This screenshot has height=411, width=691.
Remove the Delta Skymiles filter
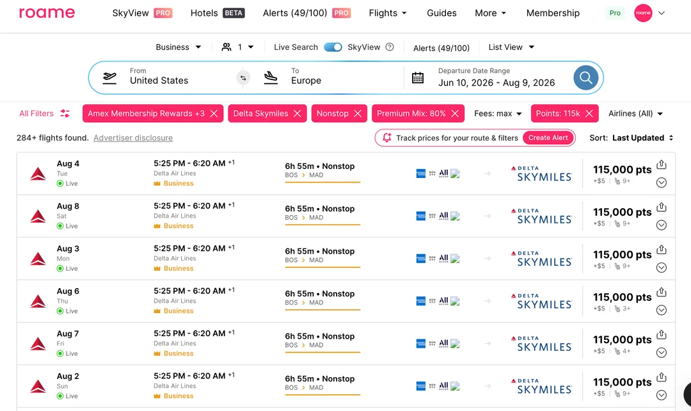point(297,113)
